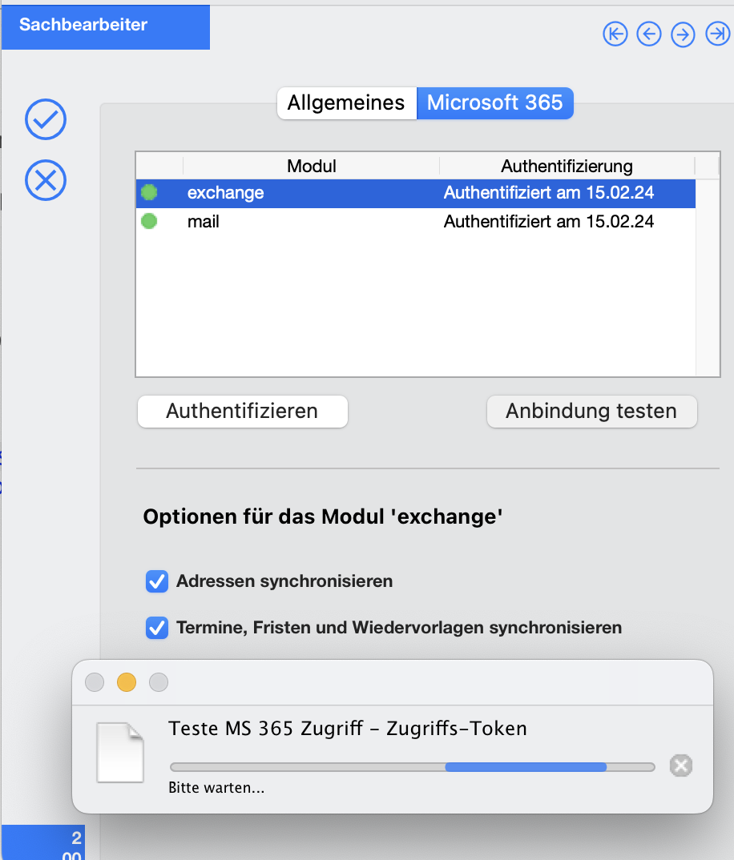
Task: Go to previous record arrow icon
Action: [649, 34]
